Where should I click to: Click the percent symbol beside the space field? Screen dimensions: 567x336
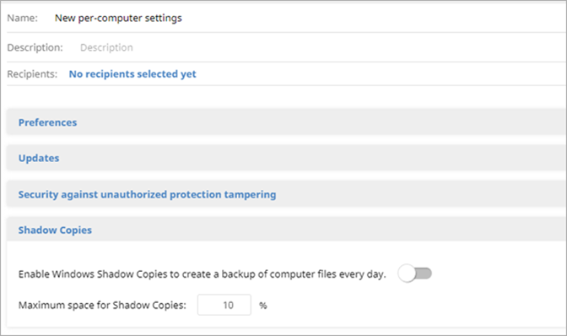click(263, 306)
